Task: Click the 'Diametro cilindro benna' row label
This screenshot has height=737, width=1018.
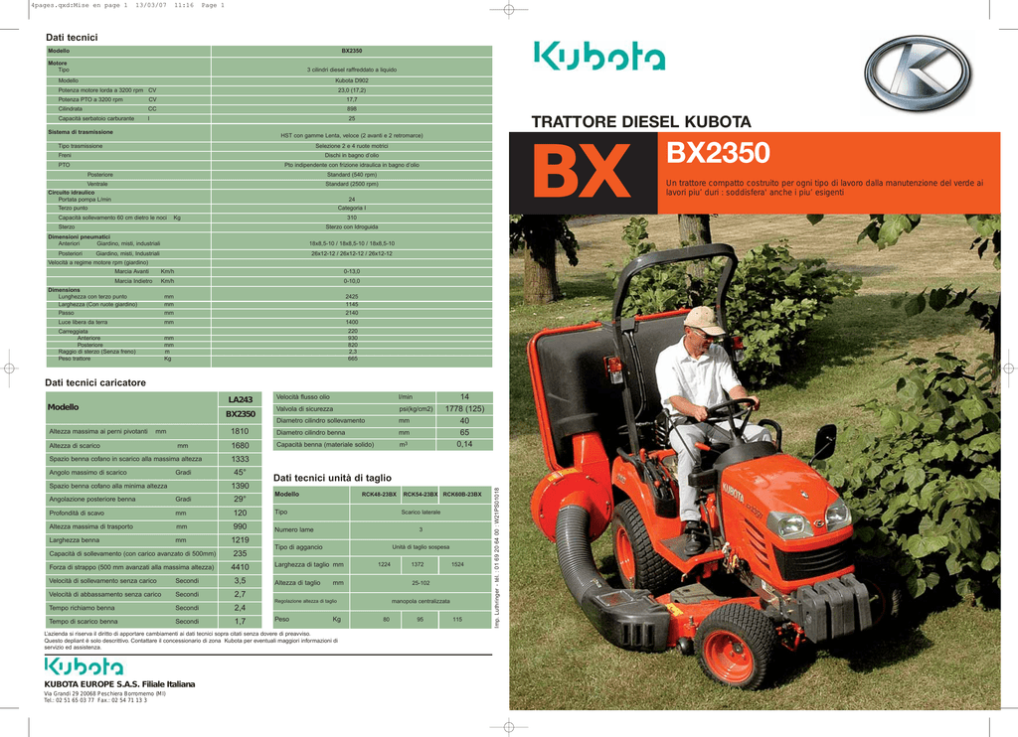Action: 310,433
